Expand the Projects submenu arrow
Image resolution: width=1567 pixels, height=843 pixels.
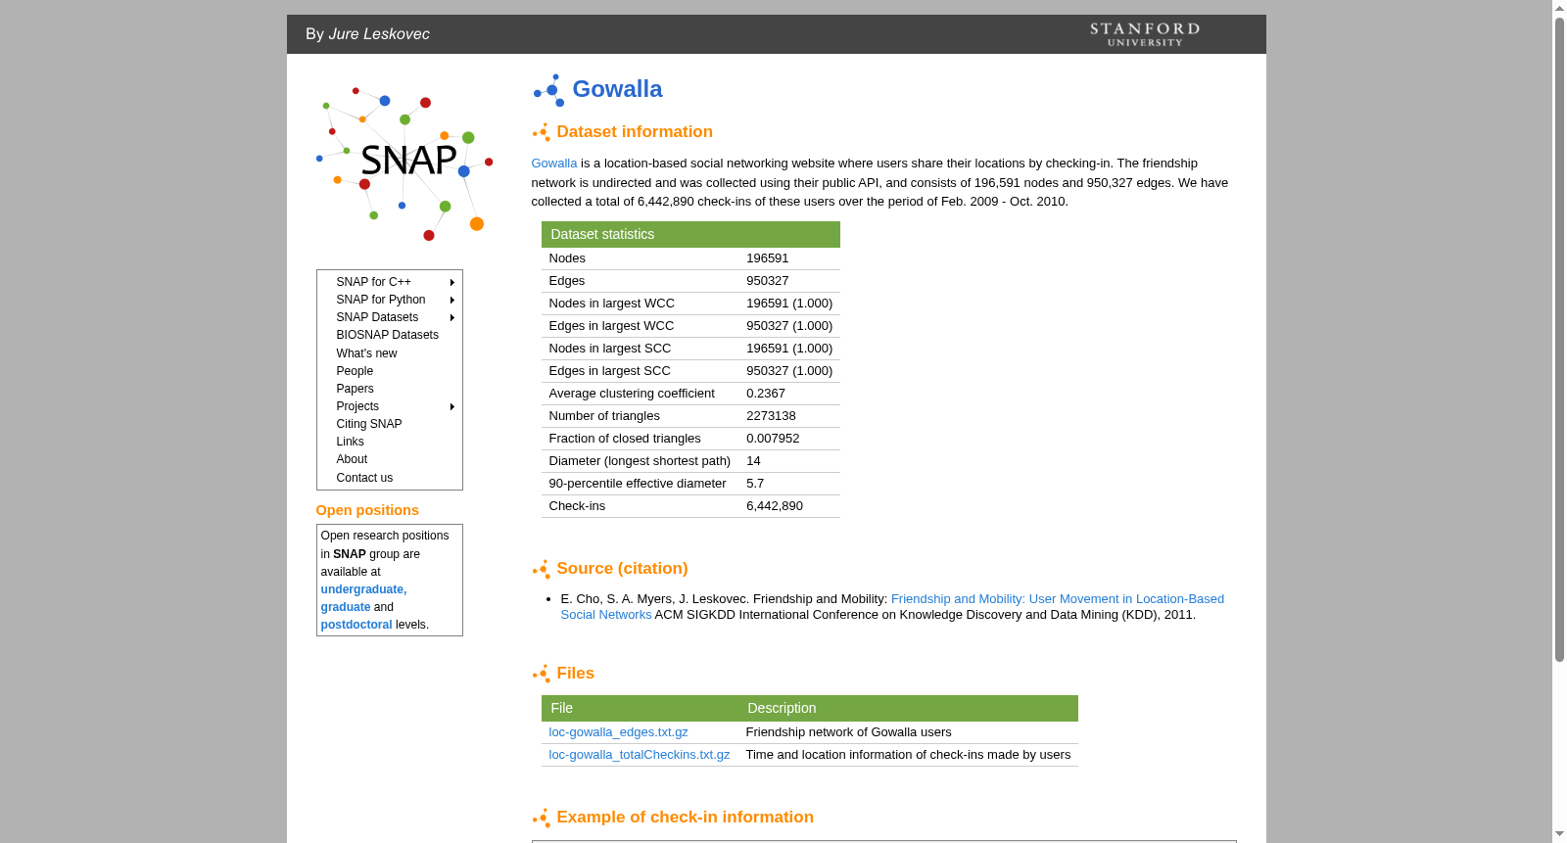pyautogui.click(x=452, y=406)
